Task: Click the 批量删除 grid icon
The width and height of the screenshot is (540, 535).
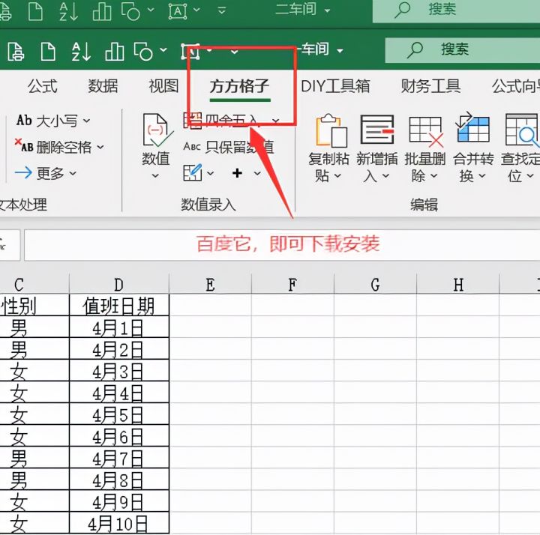Action: pyautogui.click(x=426, y=131)
